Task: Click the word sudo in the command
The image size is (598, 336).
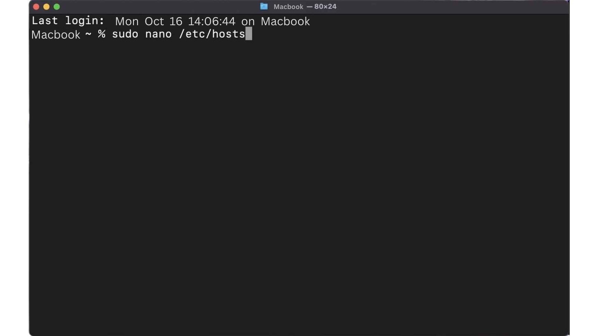Action: tap(125, 34)
